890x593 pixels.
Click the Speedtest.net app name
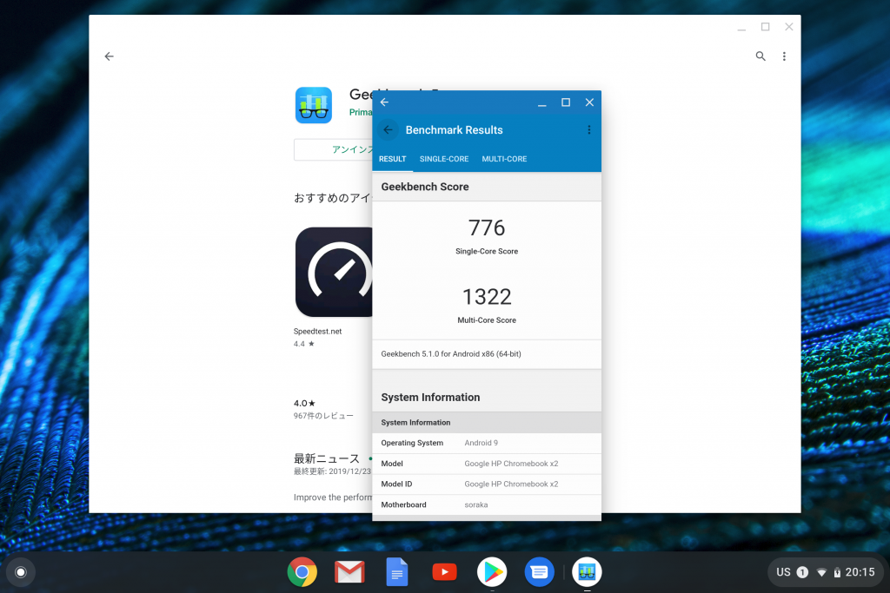(x=317, y=332)
